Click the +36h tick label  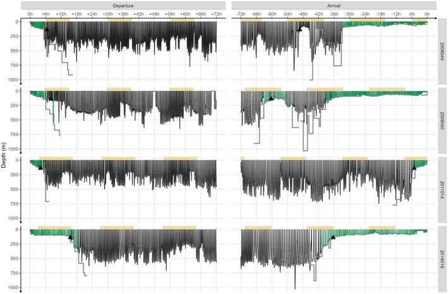coord(123,14)
